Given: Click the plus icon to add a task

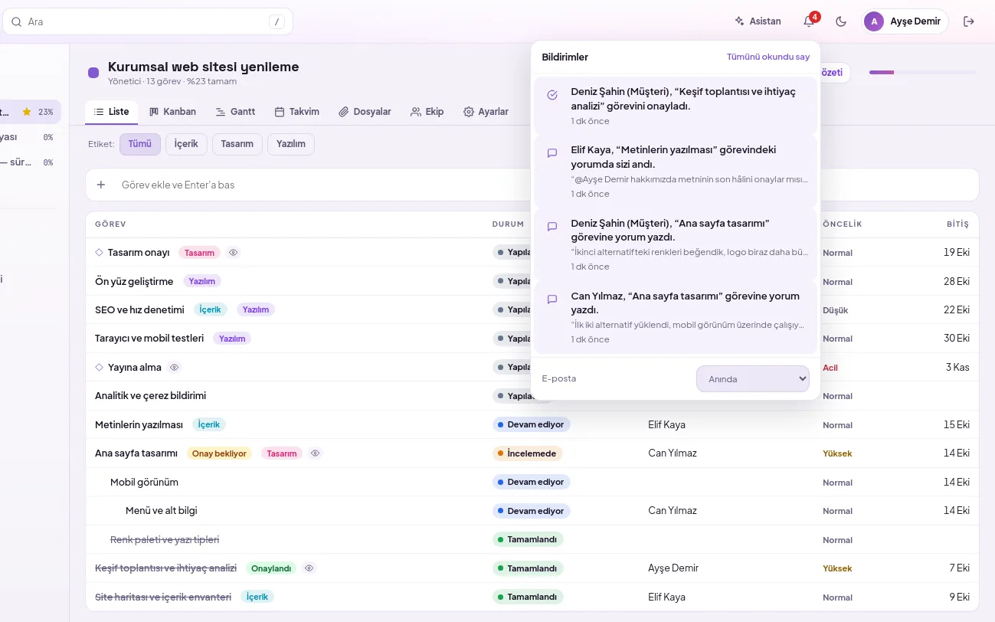Looking at the screenshot, I should click(x=100, y=185).
